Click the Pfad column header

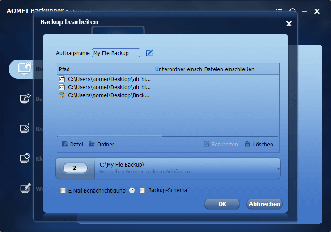(105, 69)
